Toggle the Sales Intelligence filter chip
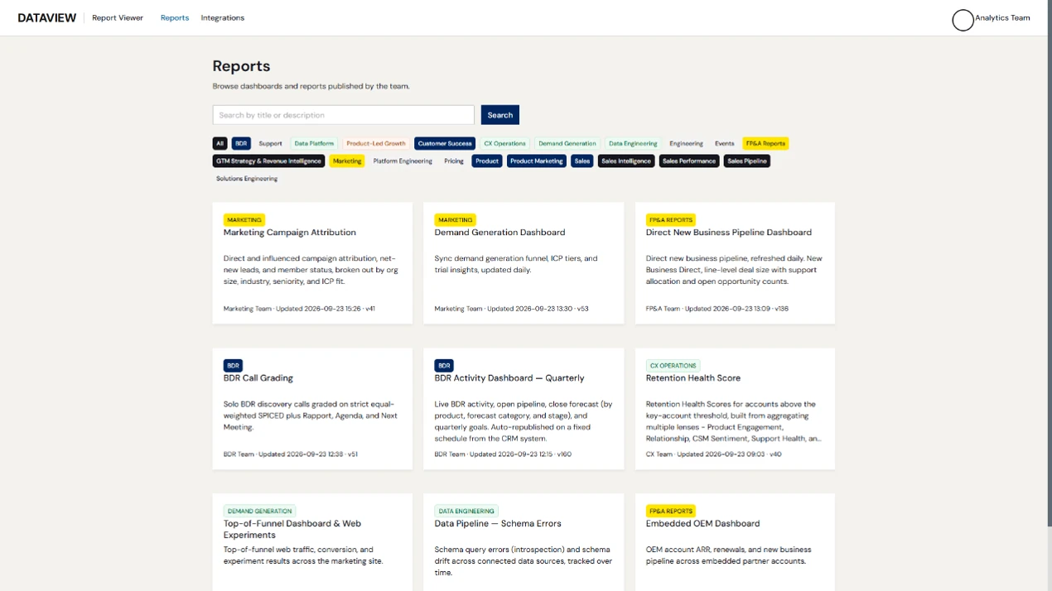The width and height of the screenshot is (1052, 591). [x=626, y=161]
